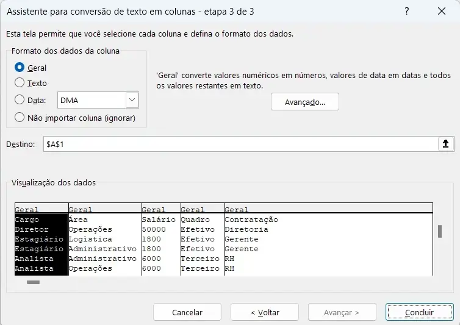Click the Diretoria cell in preview

(246, 229)
